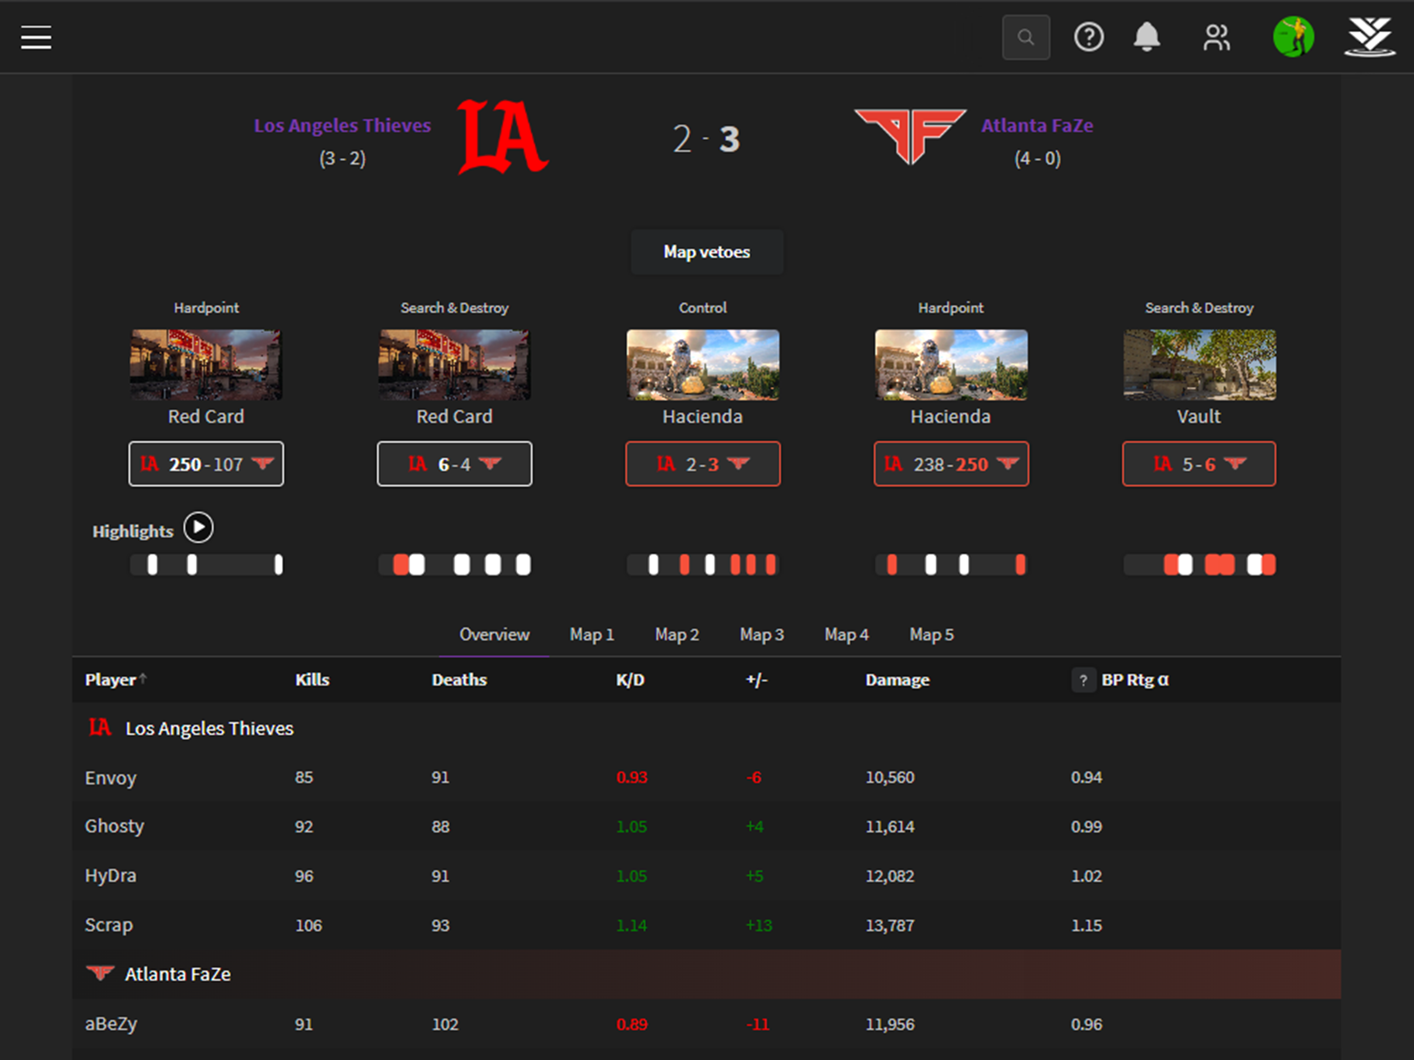
Task: Select the Overview tab
Action: pyautogui.click(x=494, y=634)
